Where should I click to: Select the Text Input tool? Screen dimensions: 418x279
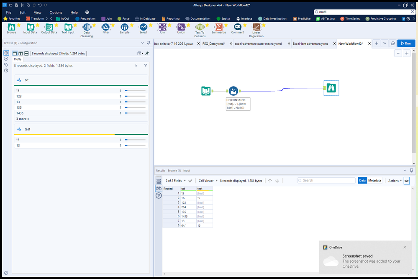pyautogui.click(x=68, y=28)
